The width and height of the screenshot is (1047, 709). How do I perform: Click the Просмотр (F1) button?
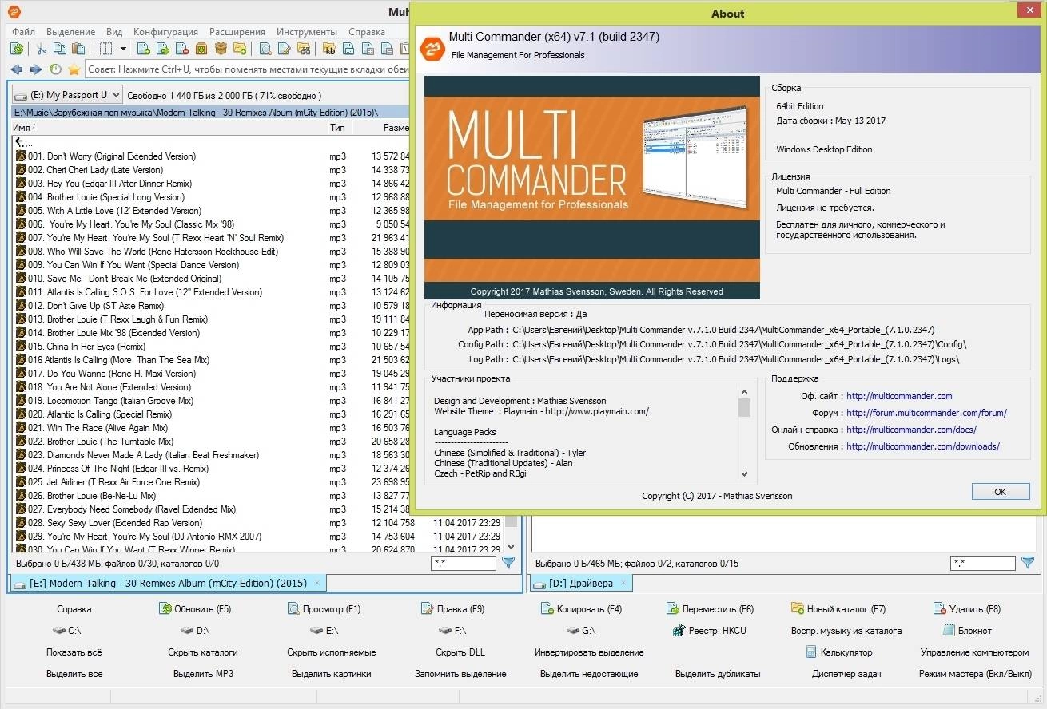coord(324,609)
